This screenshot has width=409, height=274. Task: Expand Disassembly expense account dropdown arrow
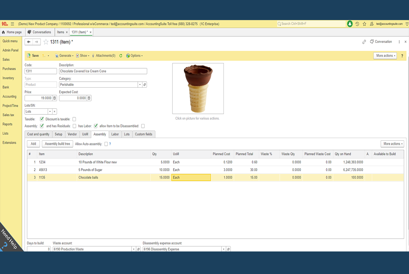[224, 249]
